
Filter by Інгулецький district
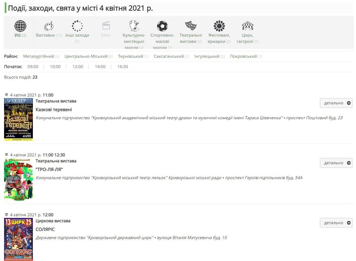(209, 56)
